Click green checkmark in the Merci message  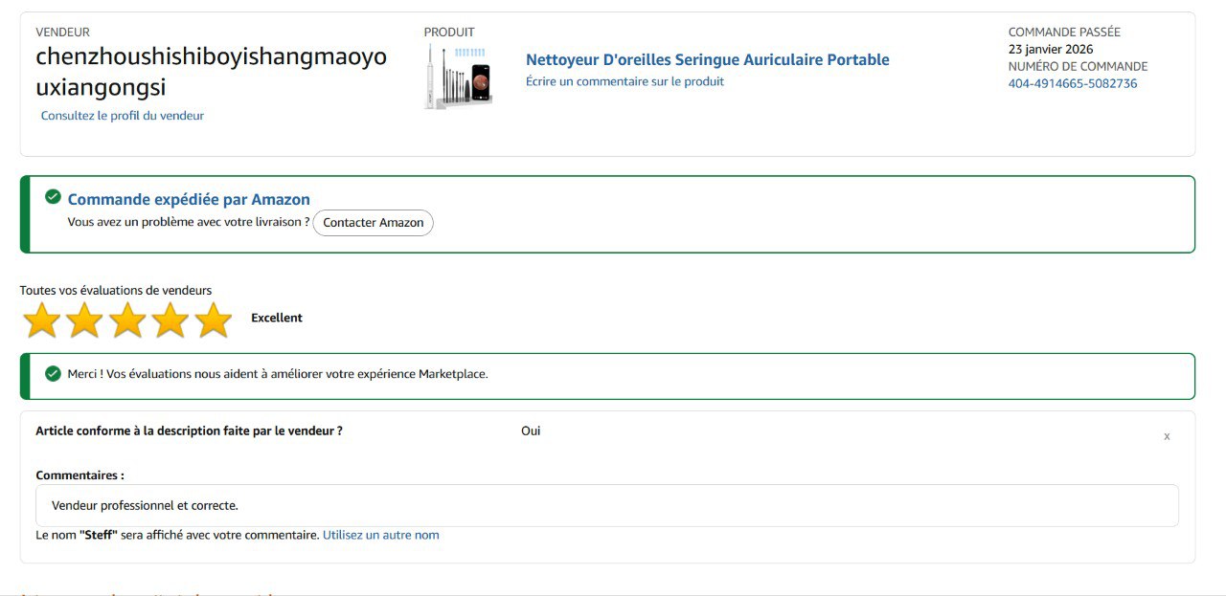[54, 373]
